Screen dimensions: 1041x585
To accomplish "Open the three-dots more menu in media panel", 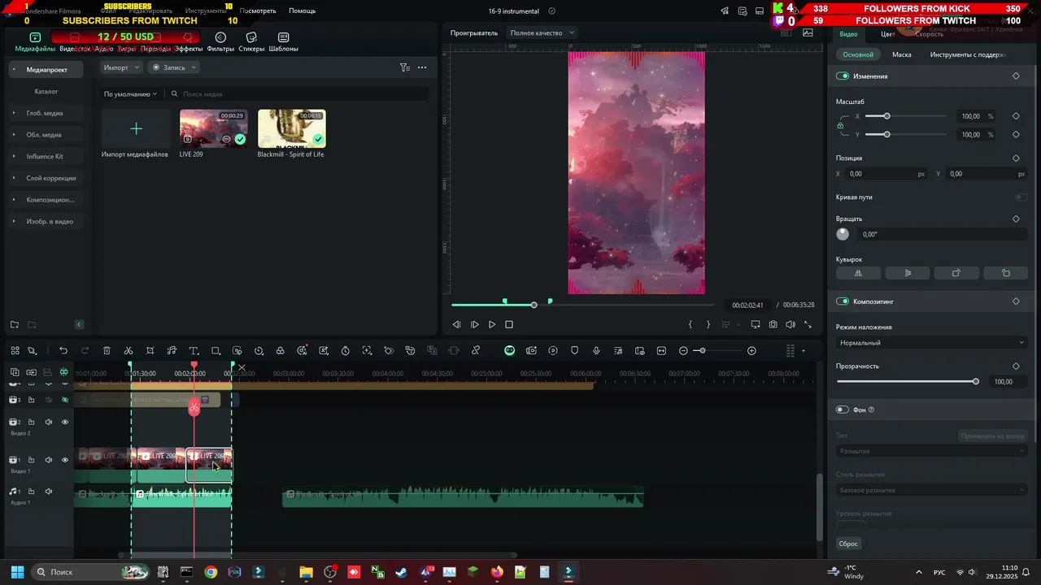I will [422, 67].
